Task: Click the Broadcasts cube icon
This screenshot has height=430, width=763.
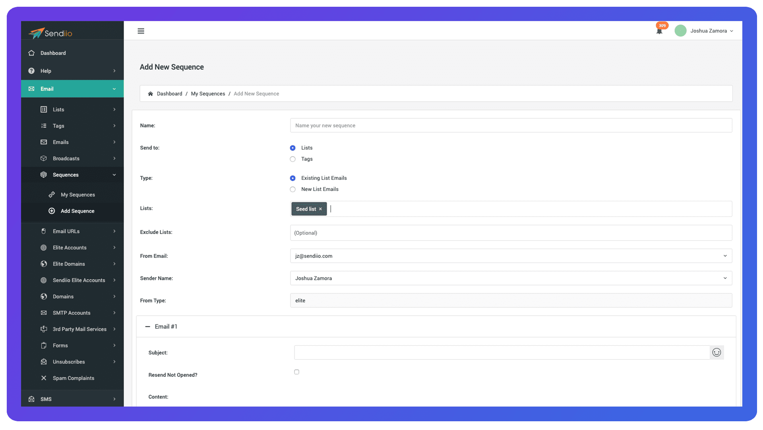Action: 44,158
